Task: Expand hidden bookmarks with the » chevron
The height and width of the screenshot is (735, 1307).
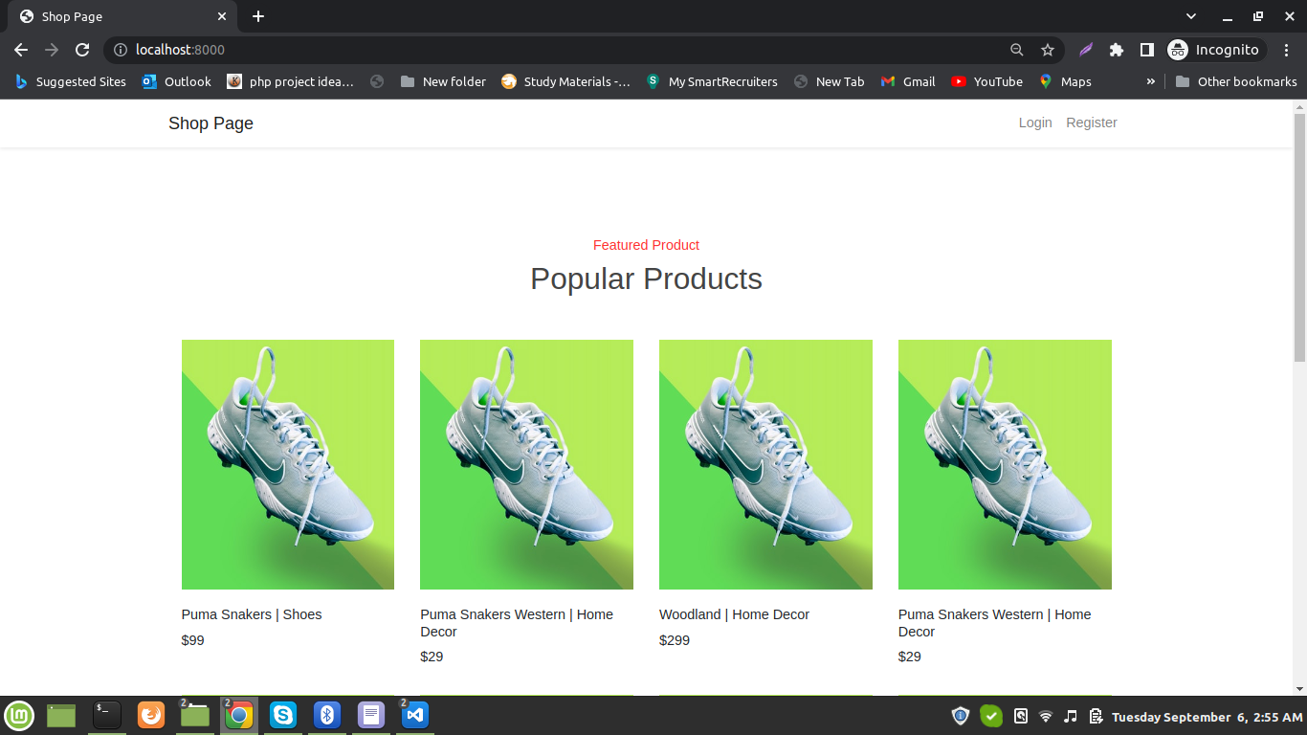Action: [1150, 81]
